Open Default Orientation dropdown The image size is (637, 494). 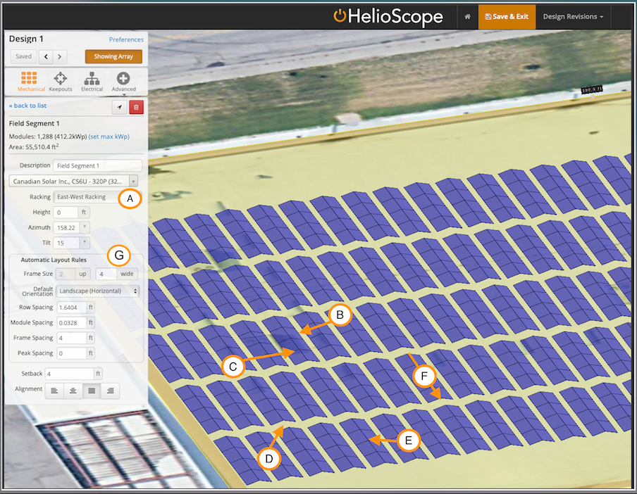pos(98,291)
